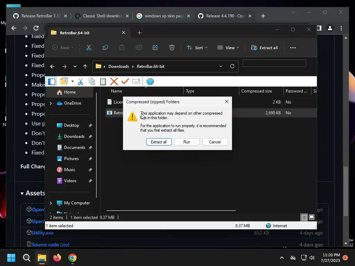Select Home in the navigation pane

click(x=69, y=92)
